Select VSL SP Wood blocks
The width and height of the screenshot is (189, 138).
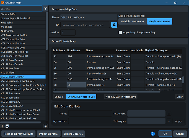coord(23,106)
